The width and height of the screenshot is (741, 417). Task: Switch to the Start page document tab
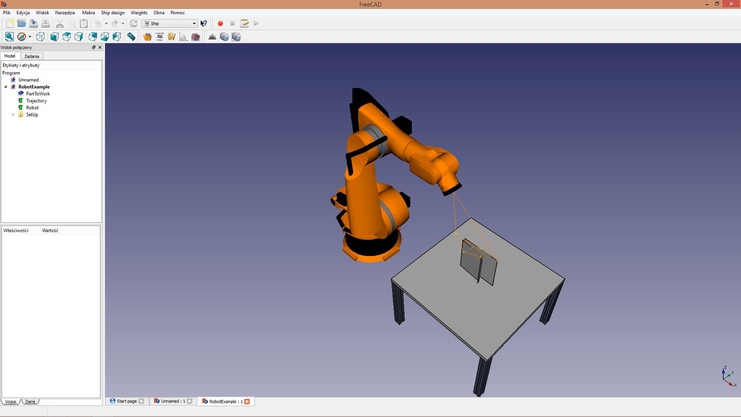pyautogui.click(x=127, y=401)
